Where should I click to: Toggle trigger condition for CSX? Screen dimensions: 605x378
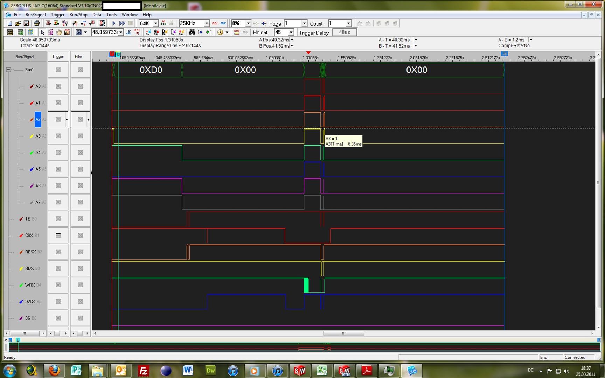(x=58, y=235)
